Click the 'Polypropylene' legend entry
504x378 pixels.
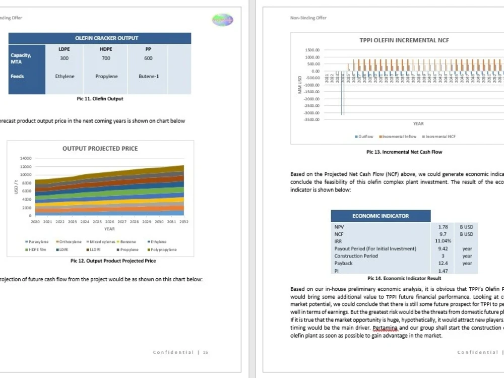tap(162, 250)
